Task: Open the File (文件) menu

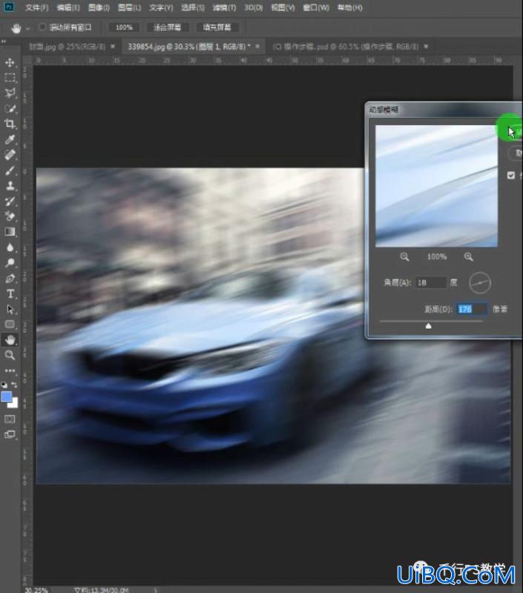Action: [36, 7]
